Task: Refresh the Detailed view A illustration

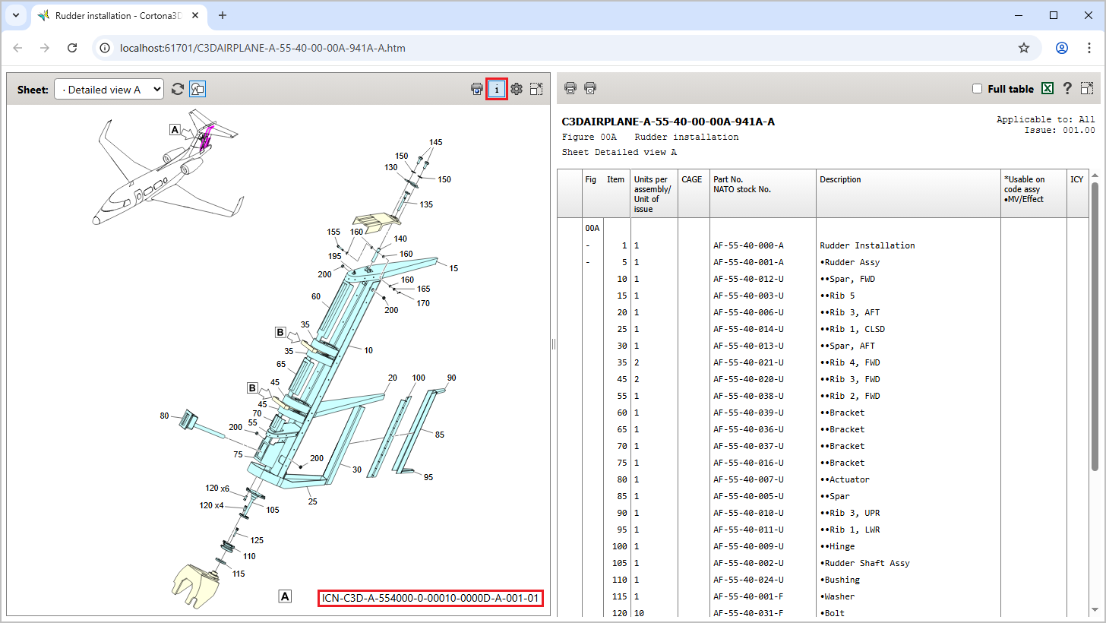Action: coord(178,88)
